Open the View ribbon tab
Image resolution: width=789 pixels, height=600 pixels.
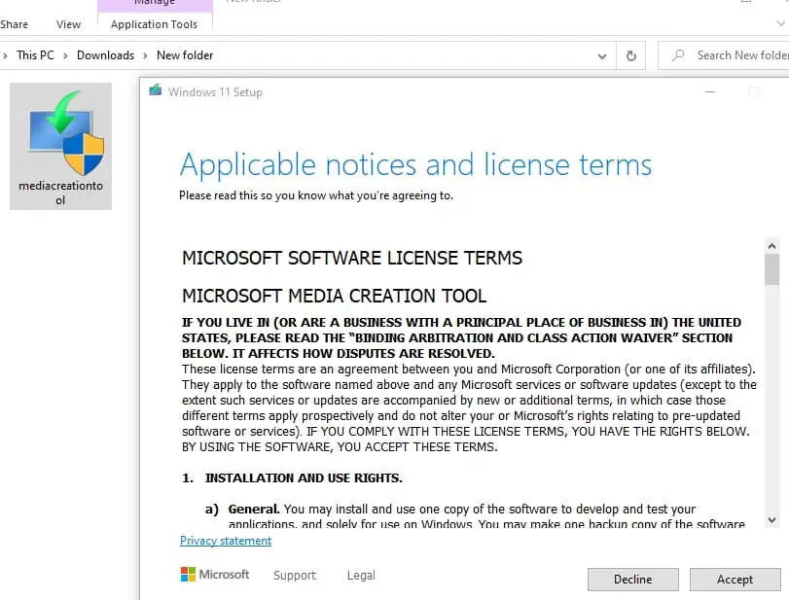coord(68,24)
